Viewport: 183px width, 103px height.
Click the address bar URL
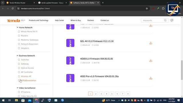click(35, 8)
